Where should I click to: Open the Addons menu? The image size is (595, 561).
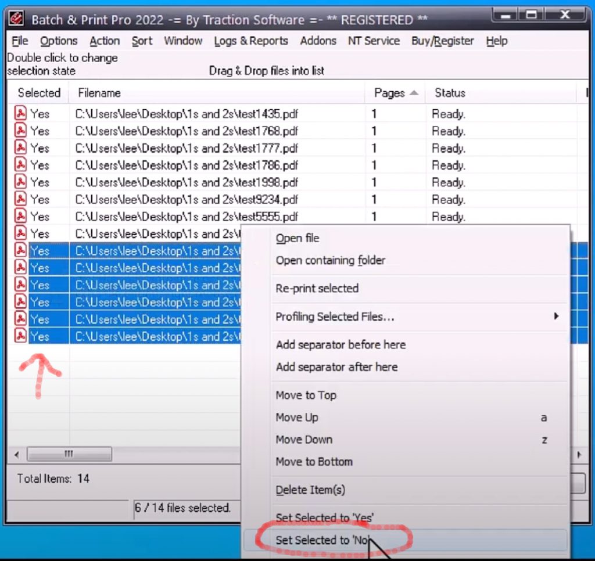(x=318, y=41)
